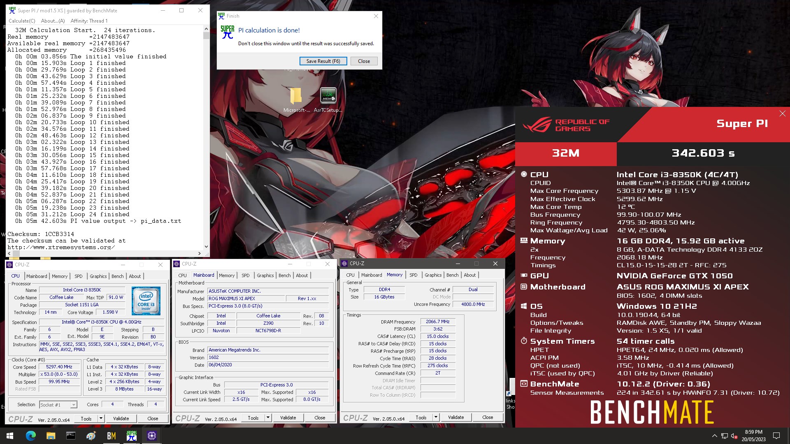Click the Core Speed value 5297.40 MHz
This screenshot has height=444, width=790.
tap(59, 367)
